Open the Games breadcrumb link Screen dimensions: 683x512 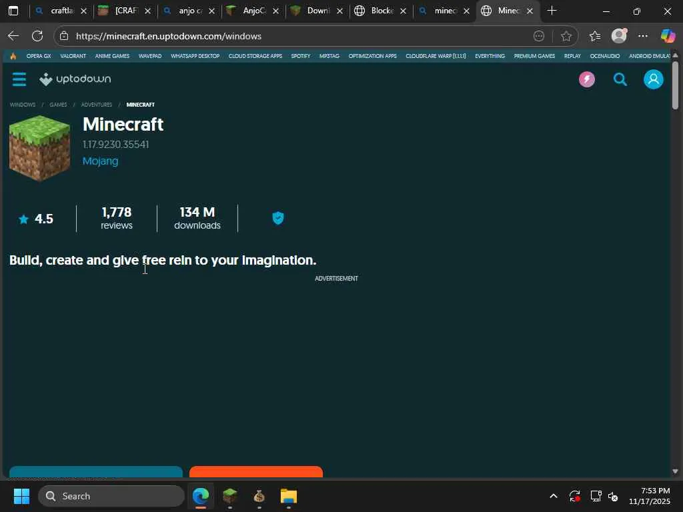pos(58,105)
